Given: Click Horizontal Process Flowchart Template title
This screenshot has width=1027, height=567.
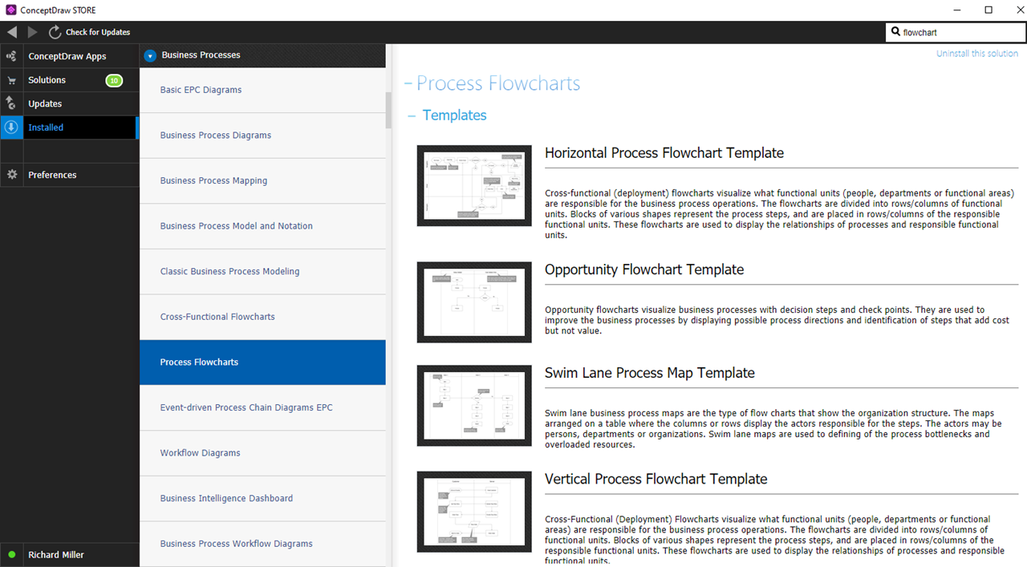Looking at the screenshot, I should [664, 153].
